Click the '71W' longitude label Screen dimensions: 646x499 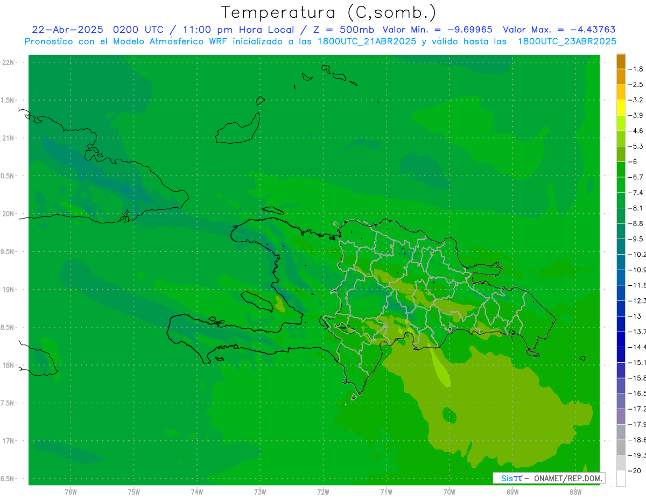386,492
